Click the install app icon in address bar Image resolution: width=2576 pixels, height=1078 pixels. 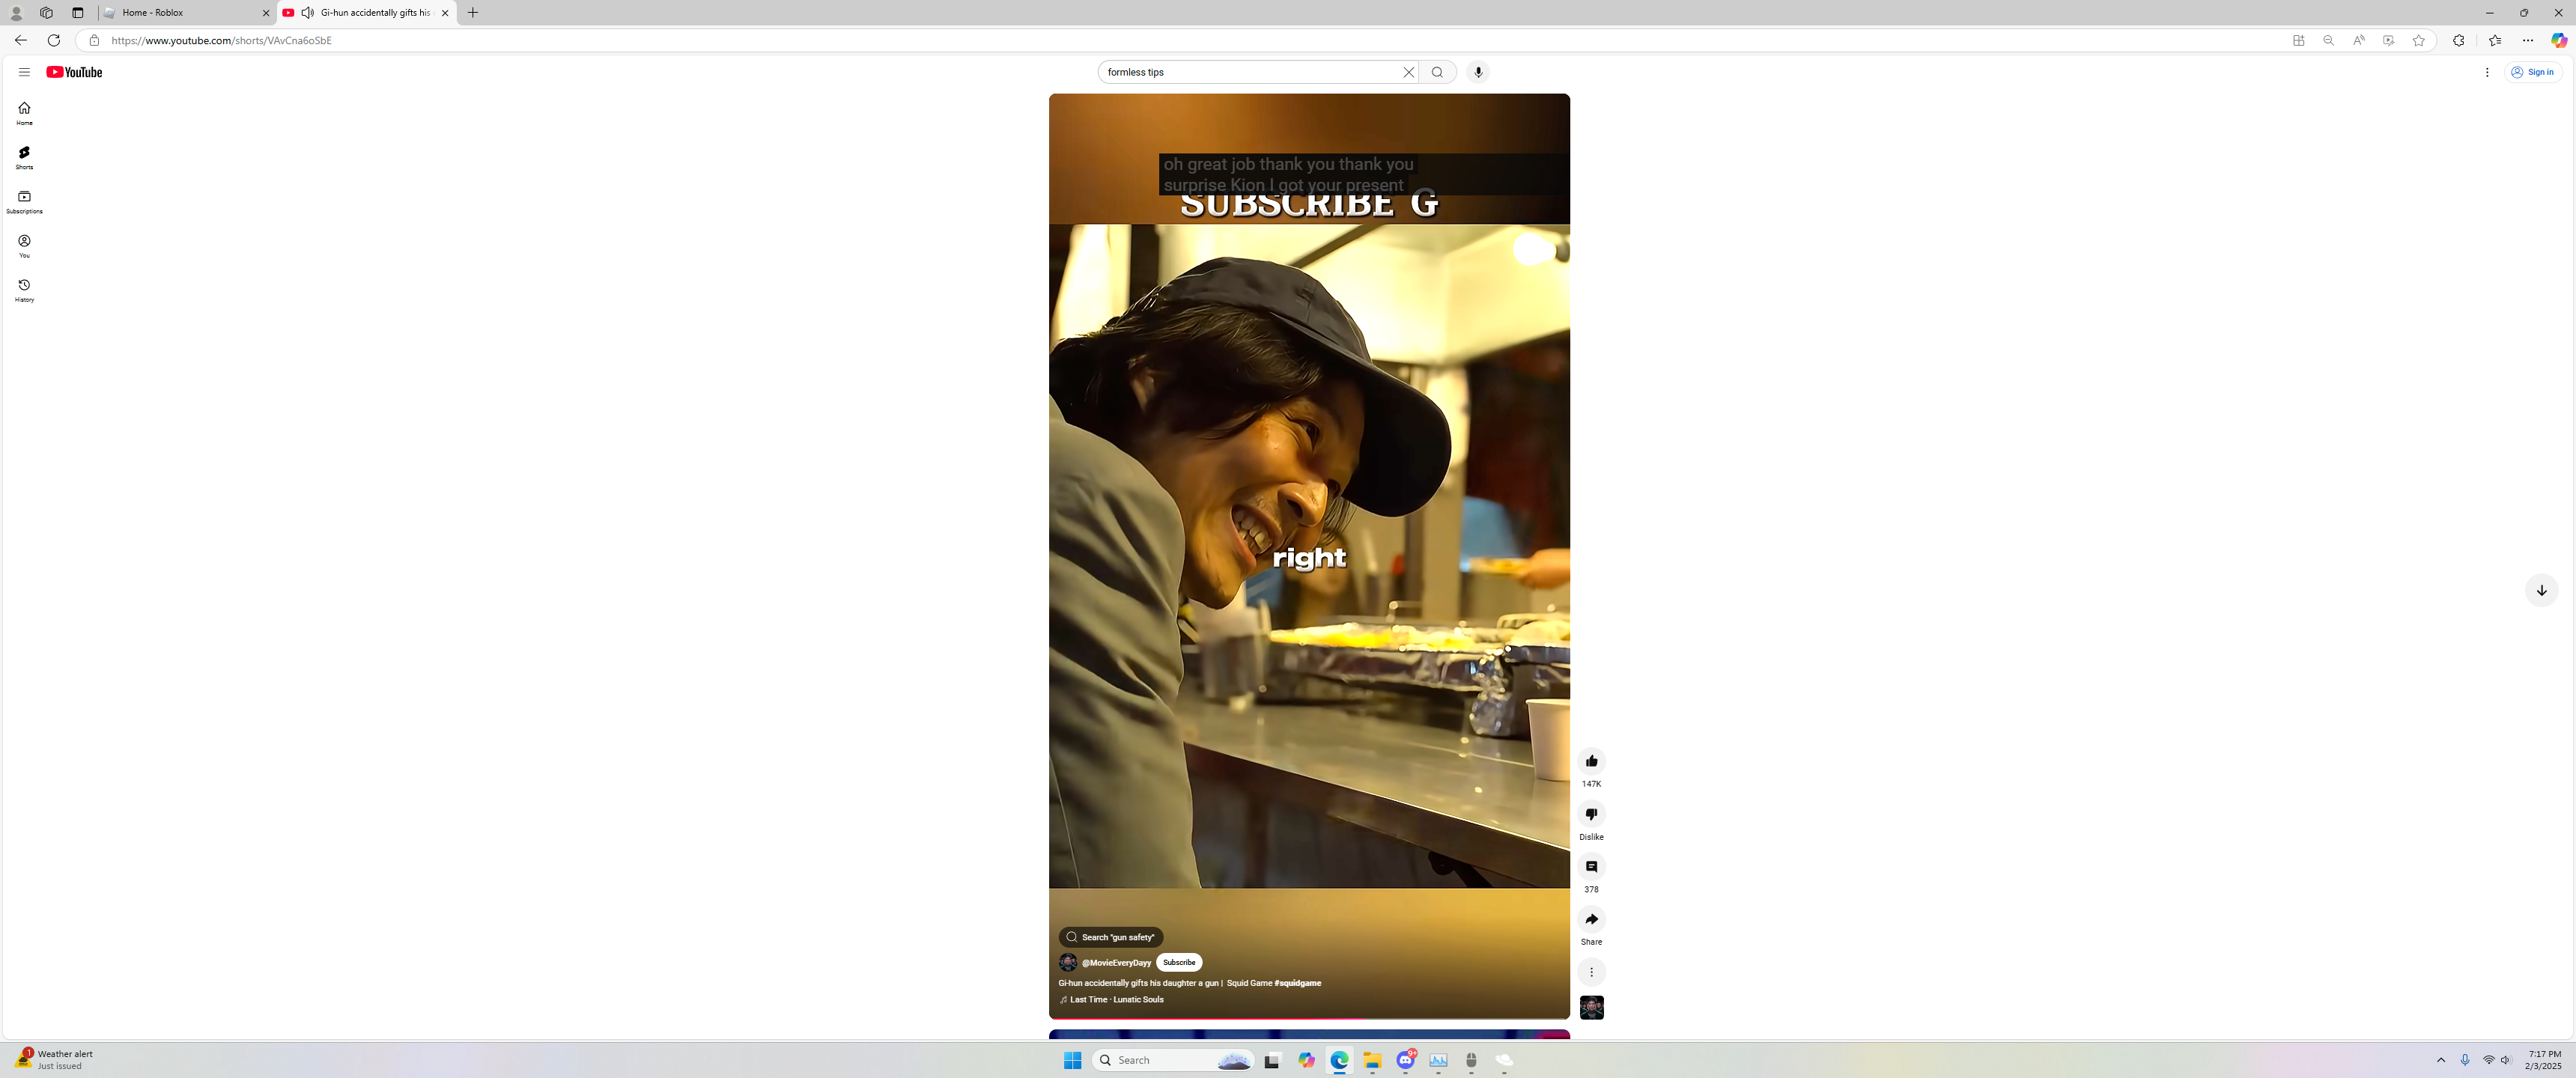tap(2298, 41)
